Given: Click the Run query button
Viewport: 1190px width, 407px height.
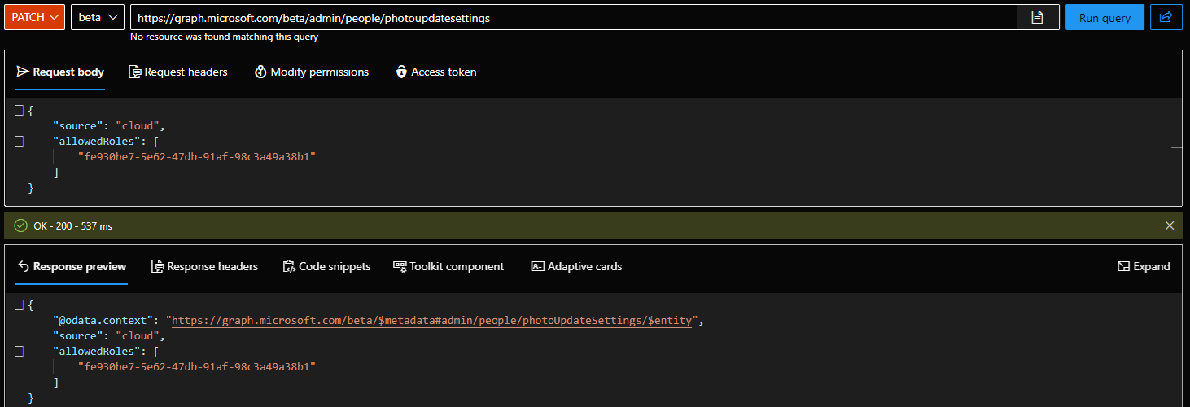Looking at the screenshot, I should (x=1105, y=17).
